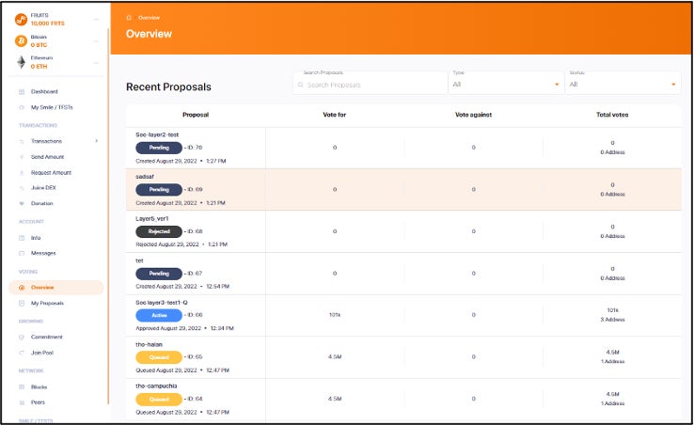Image resolution: width=694 pixels, height=425 pixels.
Task: Click the FRUITS coin icon
Action: pyautogui.click(x=21, y=19)
